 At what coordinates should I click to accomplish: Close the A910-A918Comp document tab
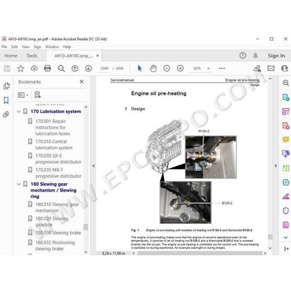[x=97, y=56]
